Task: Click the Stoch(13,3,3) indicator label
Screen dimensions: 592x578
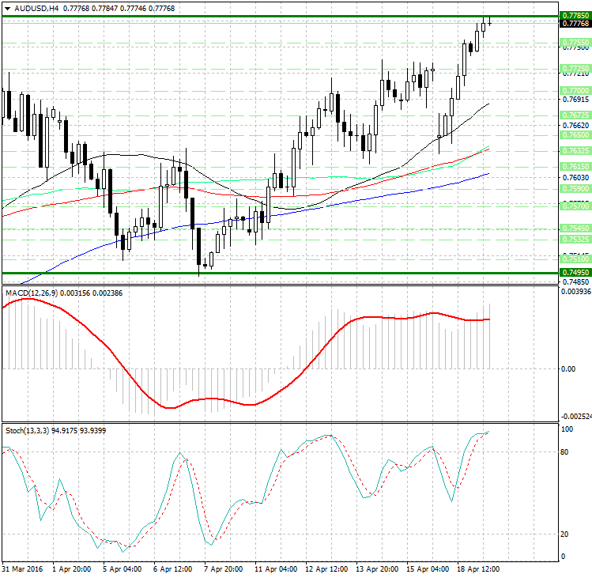Action: point(27,432)
